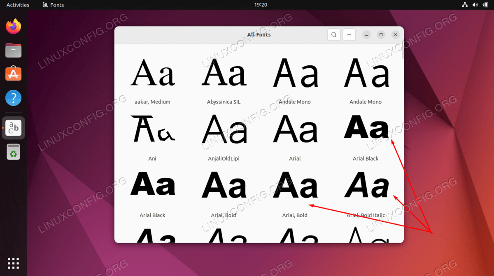The height and width of the screenshot is (276, 494).
Task: Open the hamburger menu in the Fonts window
Action: coord(349,35)
